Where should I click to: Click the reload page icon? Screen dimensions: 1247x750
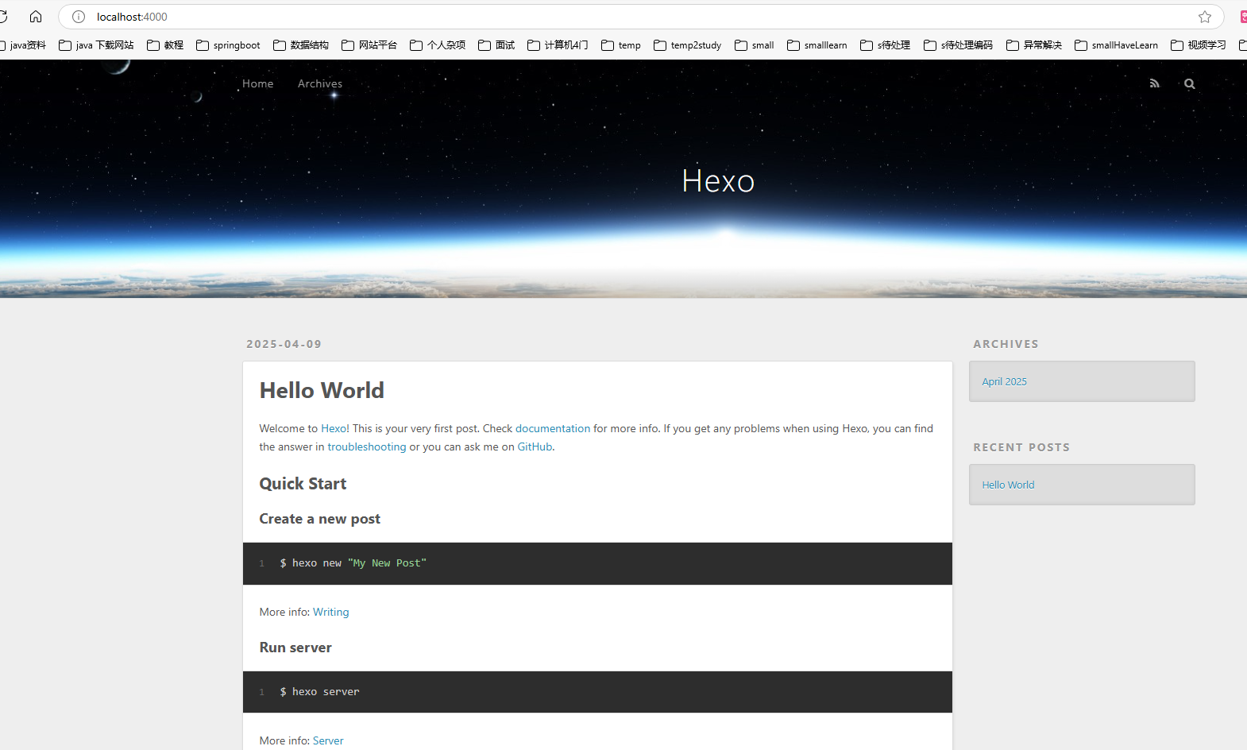coord(3,17)
